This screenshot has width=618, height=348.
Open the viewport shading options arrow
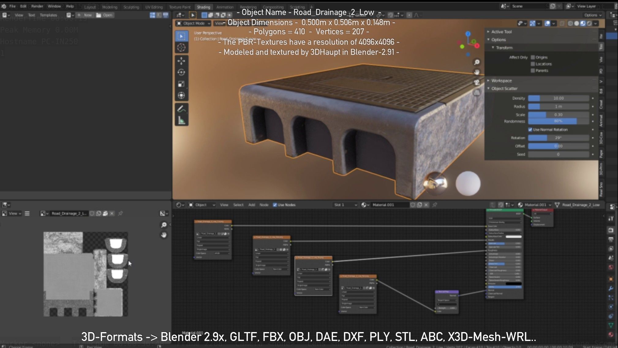pos(595,23)
